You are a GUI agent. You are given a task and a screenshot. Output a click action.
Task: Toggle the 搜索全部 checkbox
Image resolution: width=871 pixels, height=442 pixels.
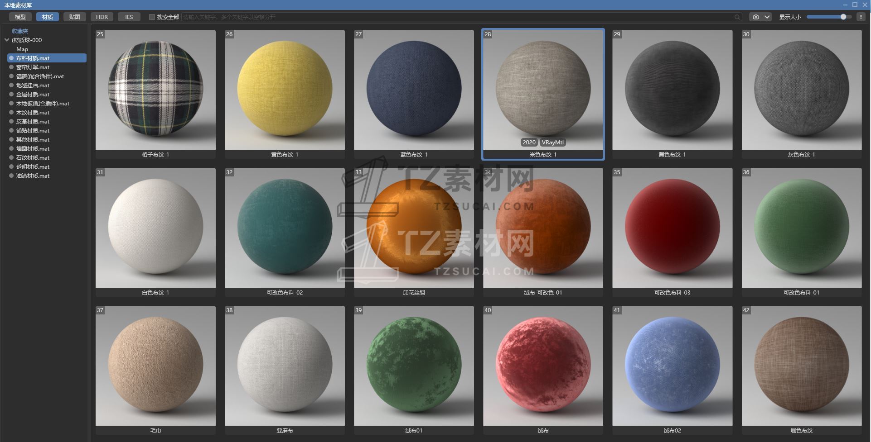(152, 17)
